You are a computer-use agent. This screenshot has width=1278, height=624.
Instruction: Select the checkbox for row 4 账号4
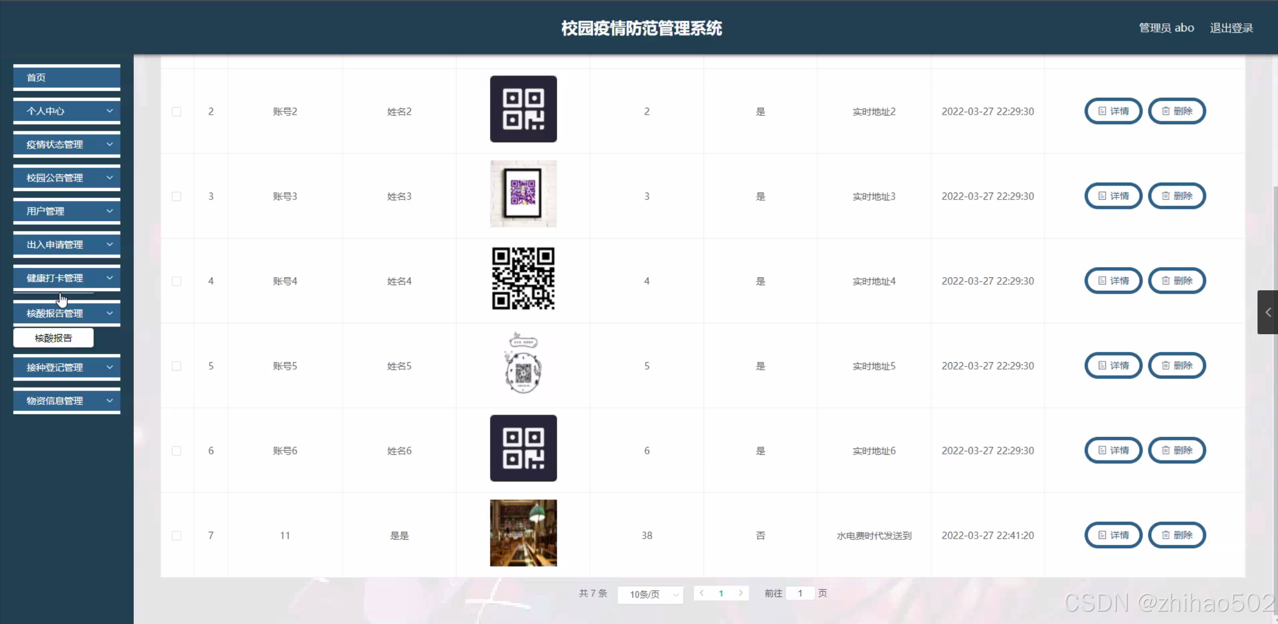177,281
